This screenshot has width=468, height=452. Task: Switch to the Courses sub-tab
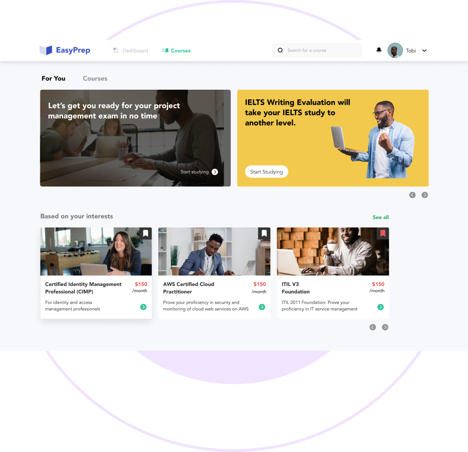95,79
